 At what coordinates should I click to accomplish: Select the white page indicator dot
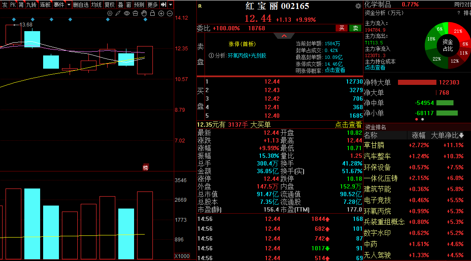[x=422, y=119]
